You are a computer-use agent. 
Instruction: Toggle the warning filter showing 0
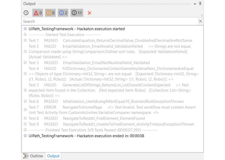click(x=51, y=13)
